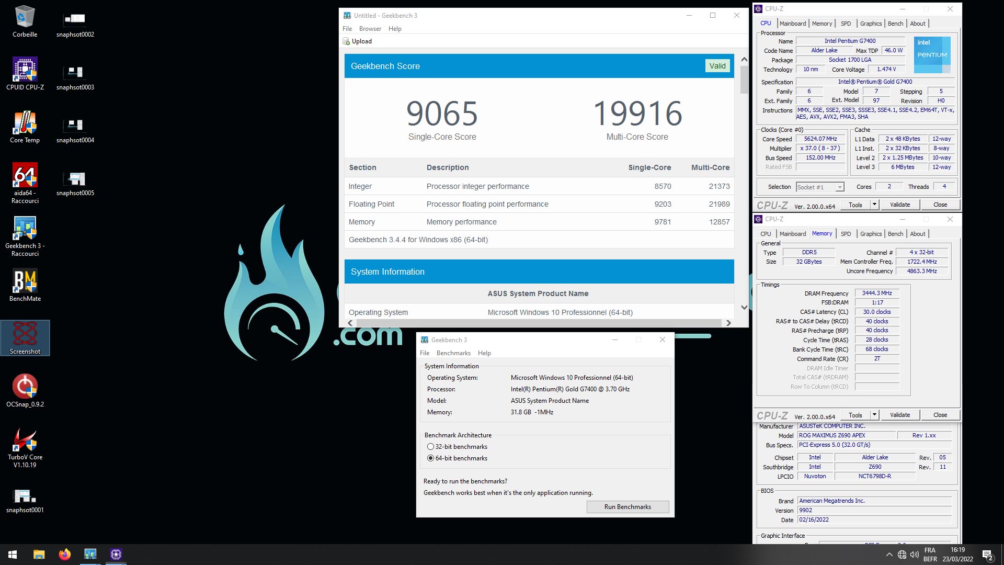Screen dimensions: 1004x565
Task: Open the OCSnap_0.9.2 desktop icon
Action: coord(25,391)
